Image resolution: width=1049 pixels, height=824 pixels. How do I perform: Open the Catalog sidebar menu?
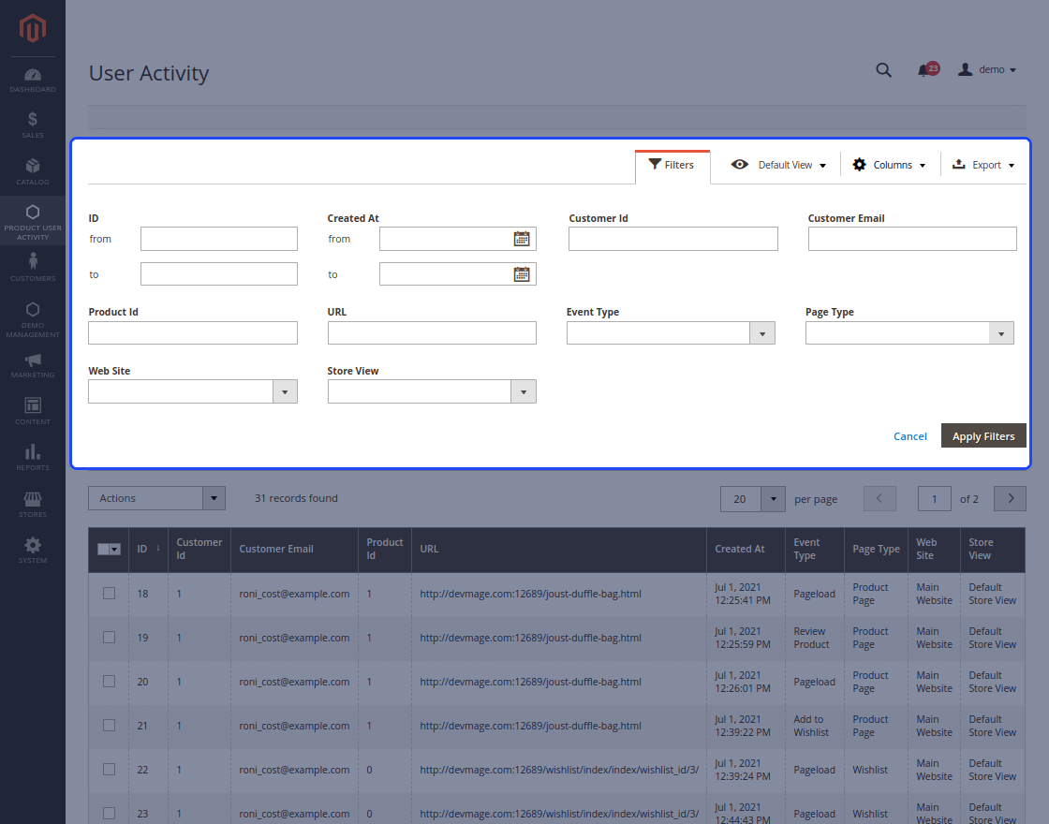point(32,172)
